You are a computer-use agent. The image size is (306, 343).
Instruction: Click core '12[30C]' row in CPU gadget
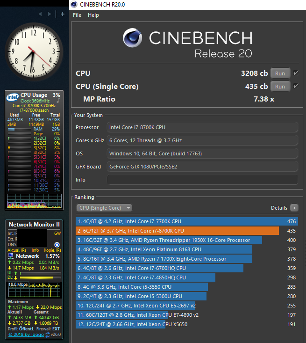click(34, 190)
